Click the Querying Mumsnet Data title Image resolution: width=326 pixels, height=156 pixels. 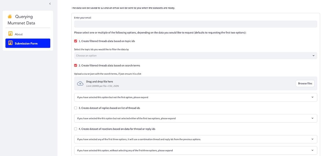click(21, 20)
